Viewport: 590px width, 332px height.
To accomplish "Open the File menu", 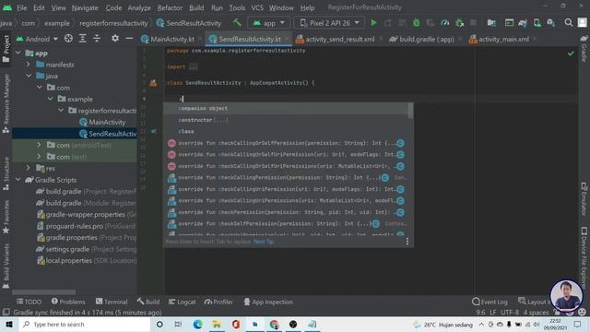I will click(x=22, y=7).
